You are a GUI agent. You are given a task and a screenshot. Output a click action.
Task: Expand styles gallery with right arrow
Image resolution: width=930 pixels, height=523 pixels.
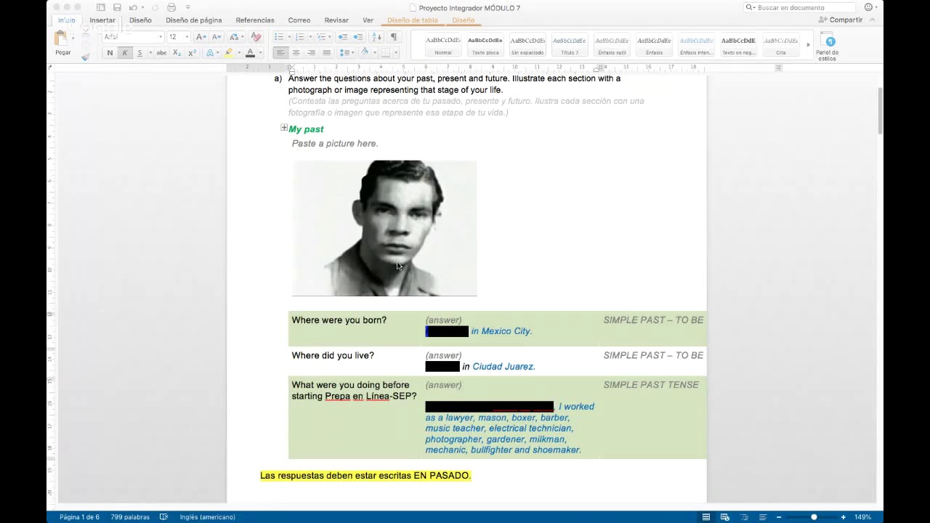click(x=808, y=45)
